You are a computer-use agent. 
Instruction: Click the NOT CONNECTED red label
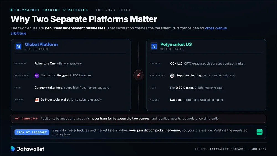26,119
